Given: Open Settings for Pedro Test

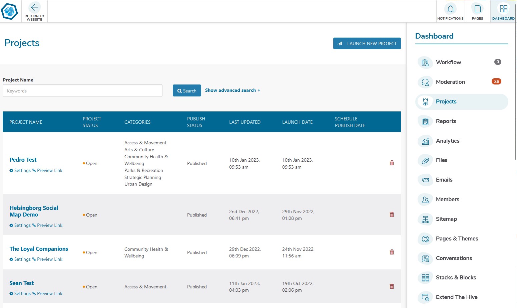Looking at the screenshot, I should point(20,170).
